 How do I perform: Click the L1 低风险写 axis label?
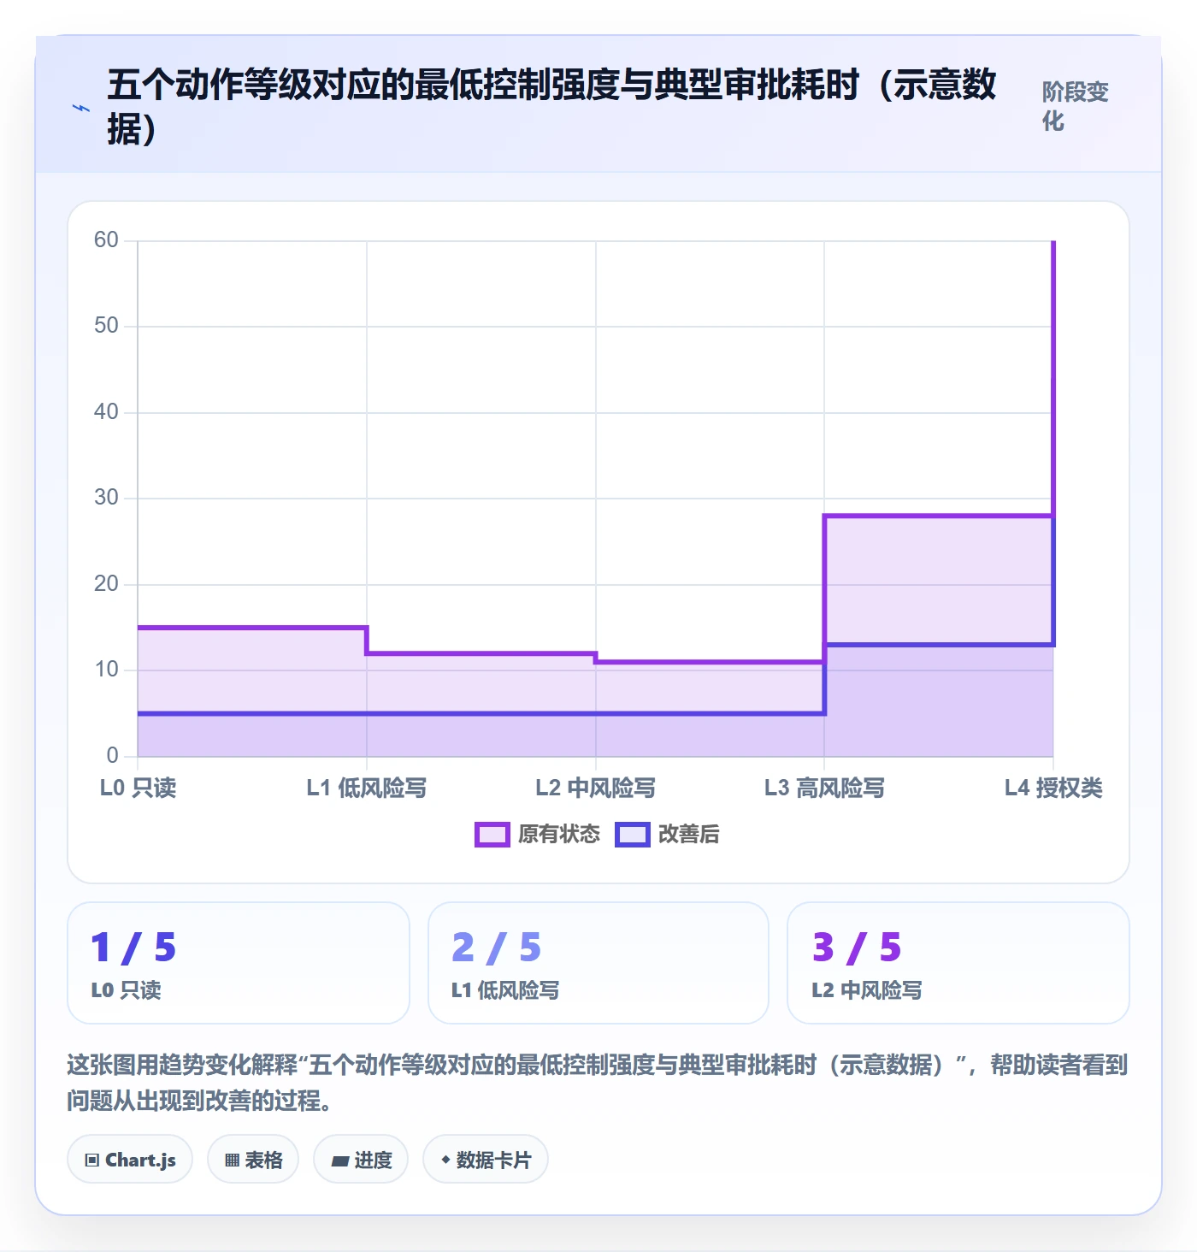click(x=367, y=788)
